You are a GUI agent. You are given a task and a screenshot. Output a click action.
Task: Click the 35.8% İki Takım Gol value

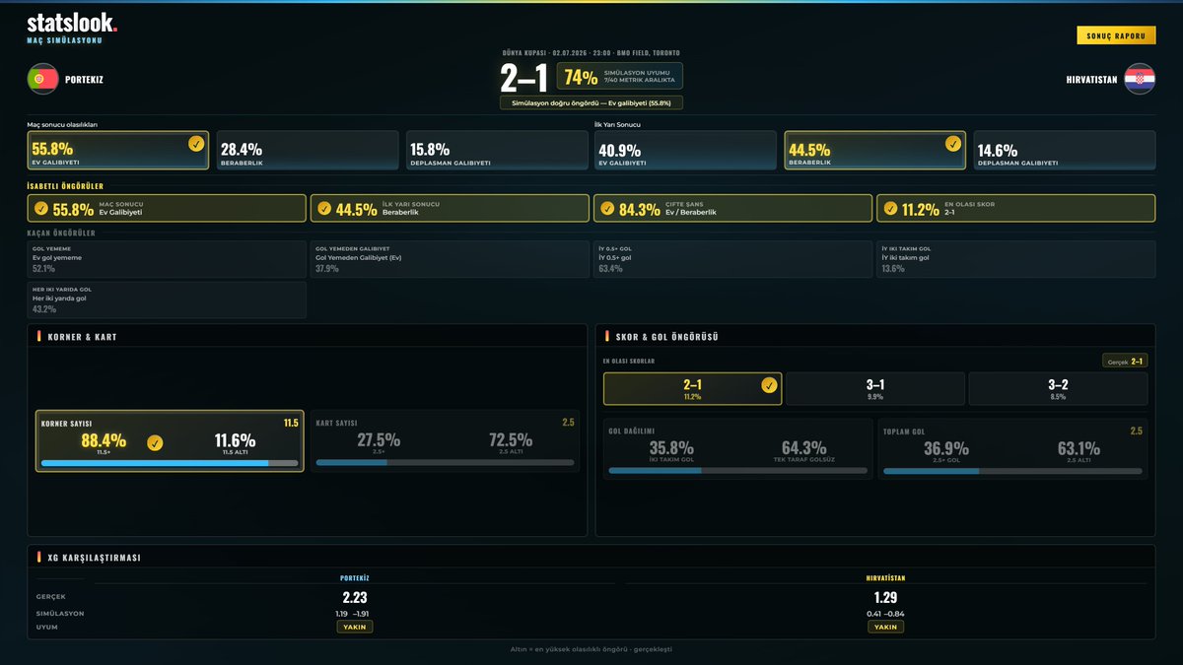[x=671, y=448]
